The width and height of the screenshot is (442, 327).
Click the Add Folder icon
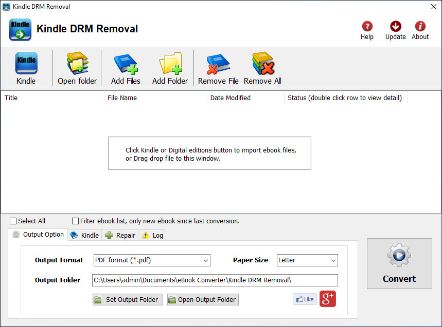pyautogui.click(x=170, y=64)
